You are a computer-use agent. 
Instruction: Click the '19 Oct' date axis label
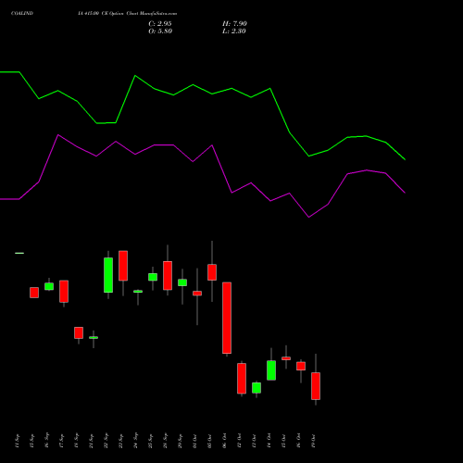(313, 441)
